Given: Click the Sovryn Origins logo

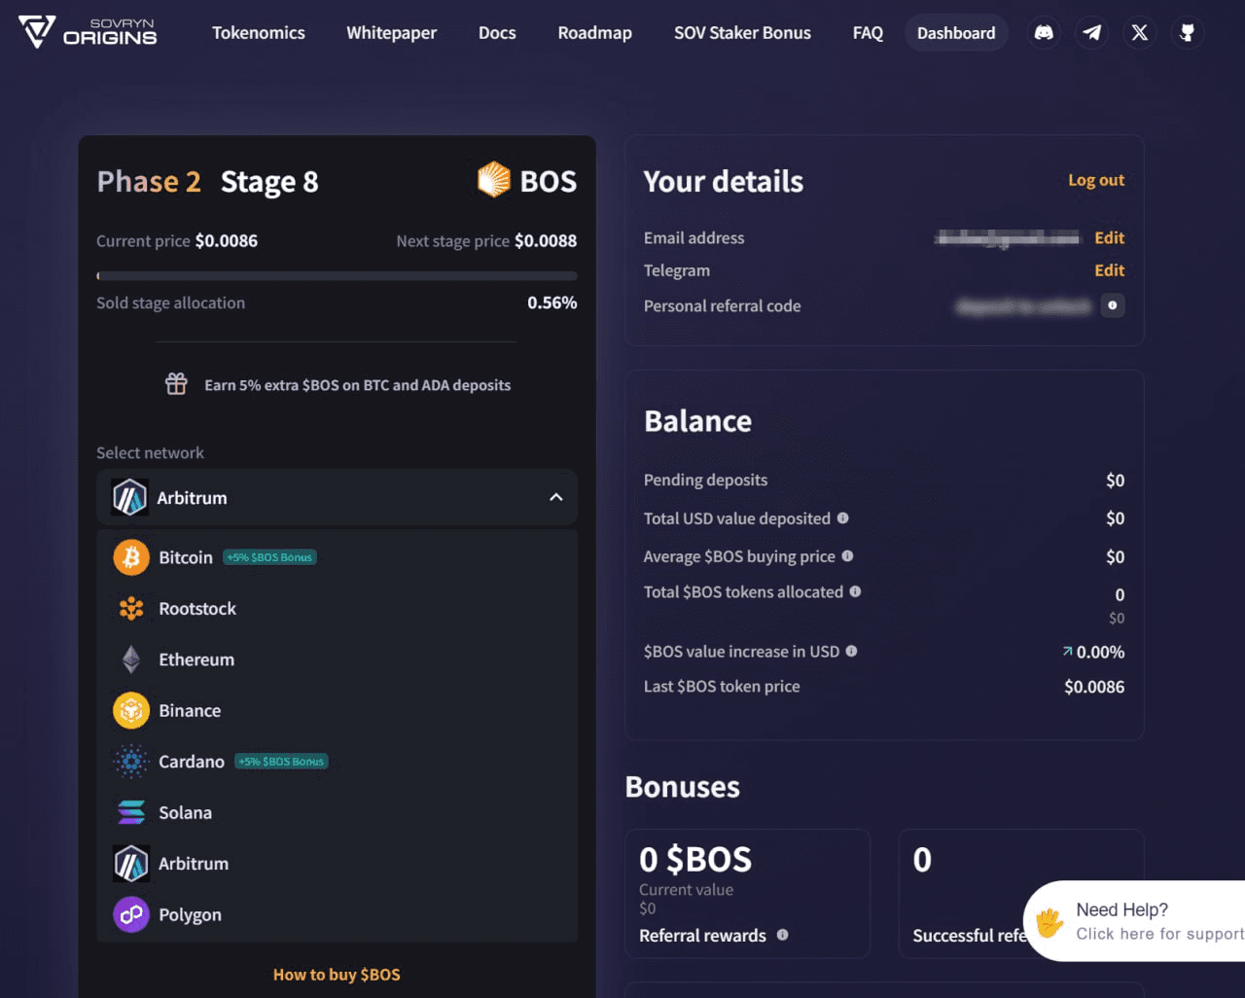Looking at the screenshot, I should (88, 32).
